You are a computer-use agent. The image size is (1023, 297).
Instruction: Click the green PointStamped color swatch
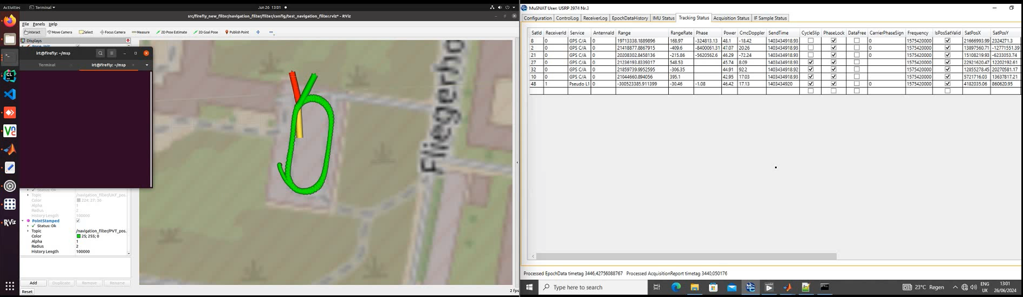(79, 236)
